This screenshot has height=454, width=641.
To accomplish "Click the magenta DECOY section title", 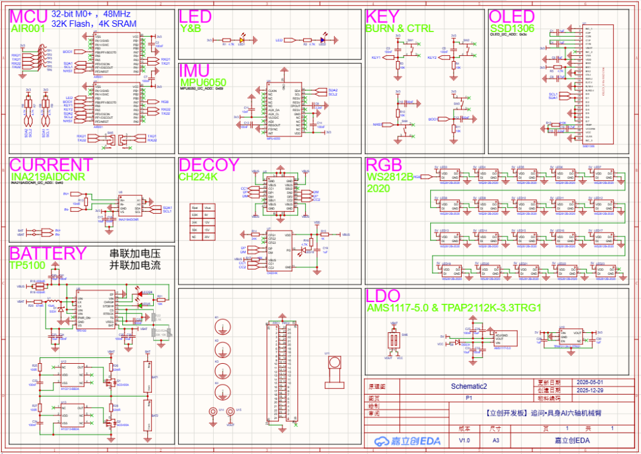I will click(209, 165).
